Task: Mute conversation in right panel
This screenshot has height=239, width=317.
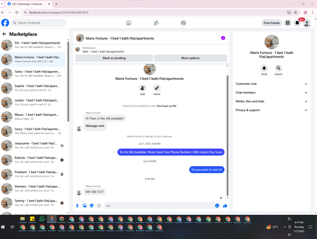Action: [264, 68]
